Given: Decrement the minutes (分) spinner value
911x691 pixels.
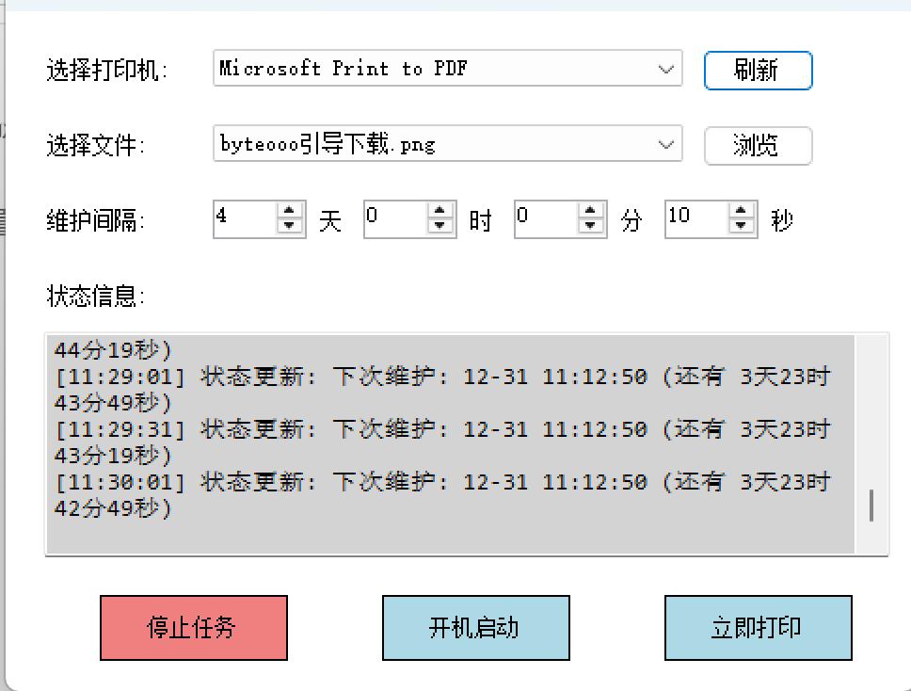Looking at the screenshot, I should coord(591,226).
